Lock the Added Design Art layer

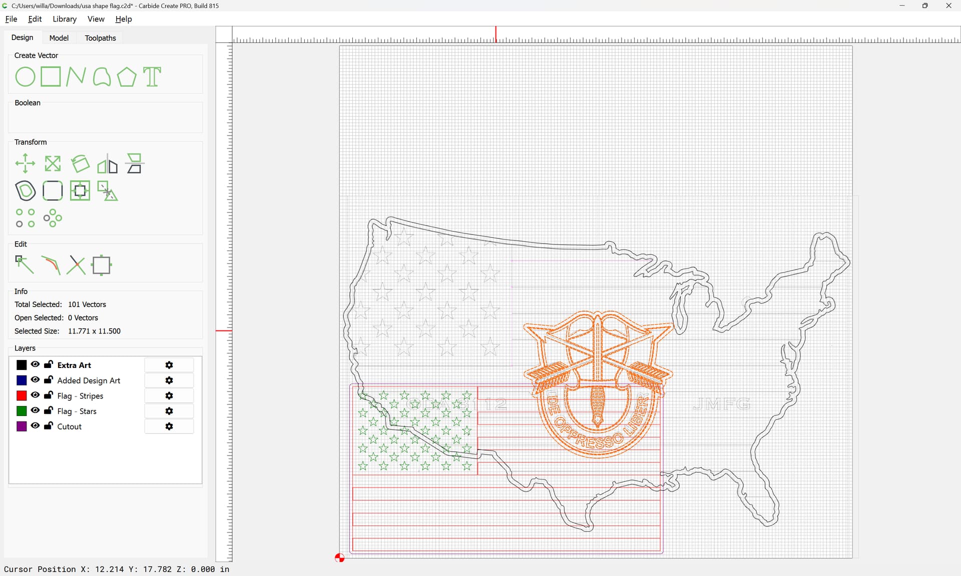[x=49, y=379]
